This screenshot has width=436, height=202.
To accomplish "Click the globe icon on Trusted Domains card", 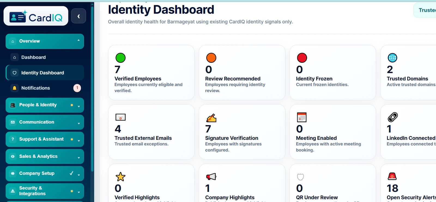I will coord(392,58).
